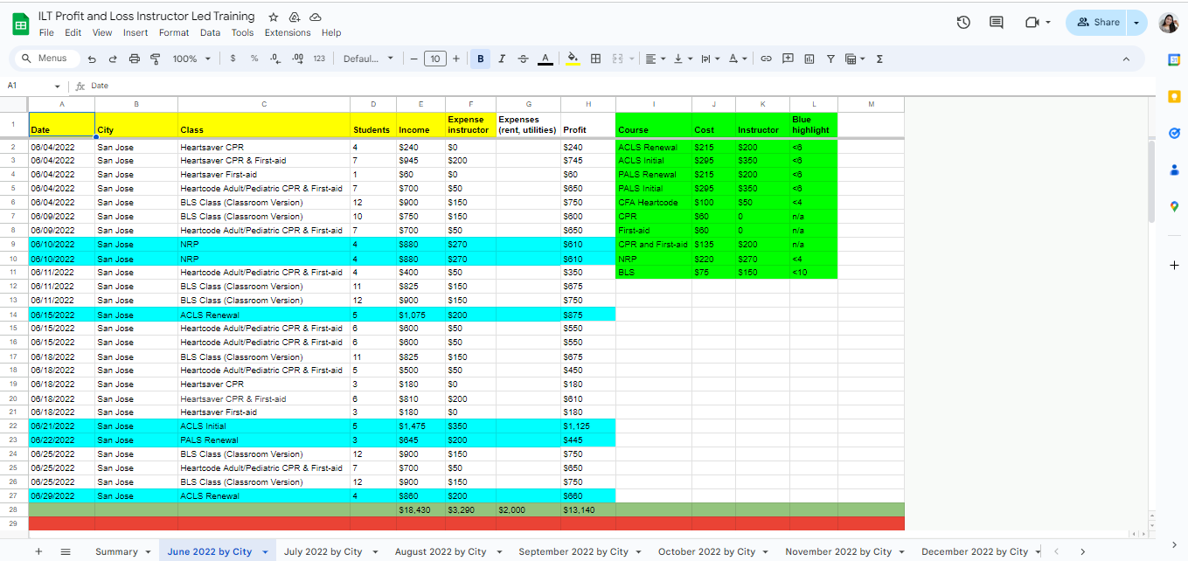The width and height of the screenshot is (1188, 561).
Task: Insert a chart from toolbar
Action: (809, 59)
